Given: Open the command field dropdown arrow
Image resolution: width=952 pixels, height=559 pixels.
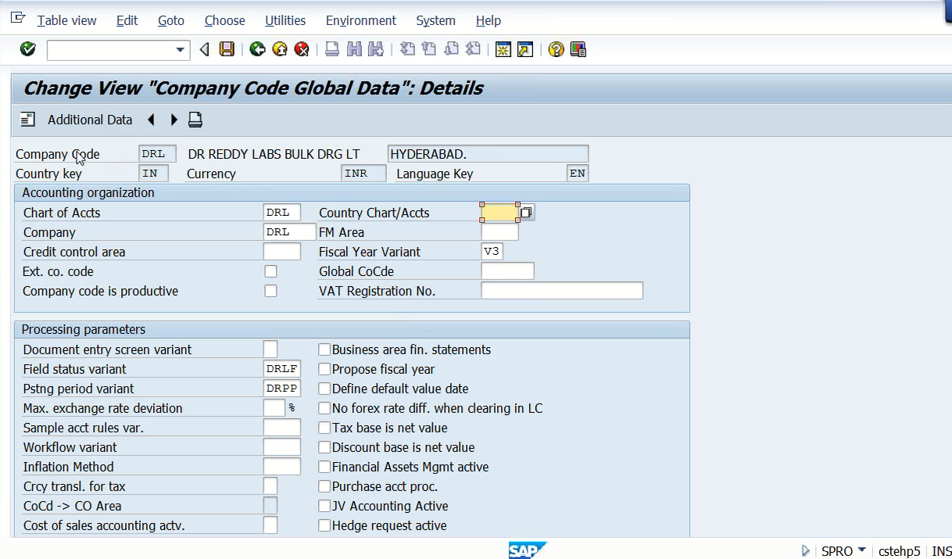Looking at the screenshot, I should pyautogui.click(x=181, y=50).
